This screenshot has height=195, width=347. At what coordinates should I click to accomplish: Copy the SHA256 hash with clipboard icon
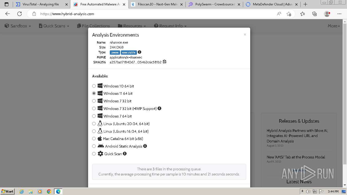click(165, 62)
